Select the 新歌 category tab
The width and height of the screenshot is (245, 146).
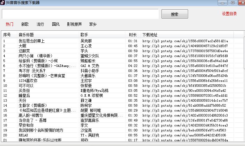point(25,24)
